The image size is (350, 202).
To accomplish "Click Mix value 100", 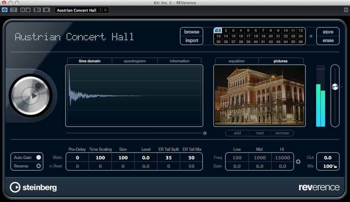I will tap(328, 166).
